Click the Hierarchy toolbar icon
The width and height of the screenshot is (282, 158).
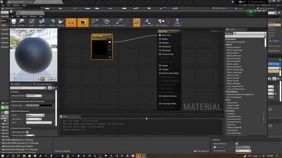click(177, 22)
